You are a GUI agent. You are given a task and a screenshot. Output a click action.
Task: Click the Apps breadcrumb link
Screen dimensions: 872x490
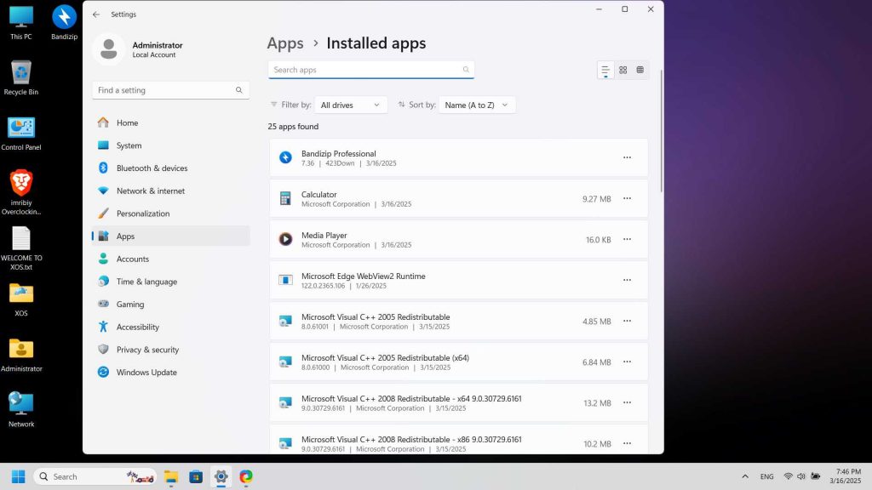pos(285,43)
